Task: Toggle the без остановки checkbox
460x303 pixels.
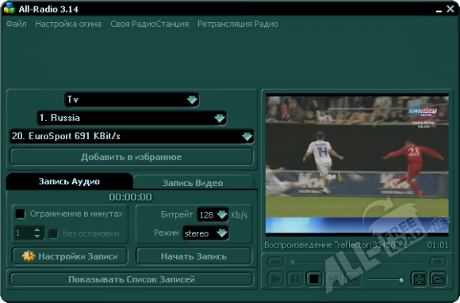Action: pos(53,233)
